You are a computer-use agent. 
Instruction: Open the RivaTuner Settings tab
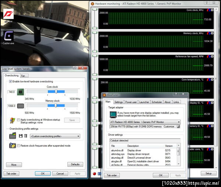click(119, 102)
